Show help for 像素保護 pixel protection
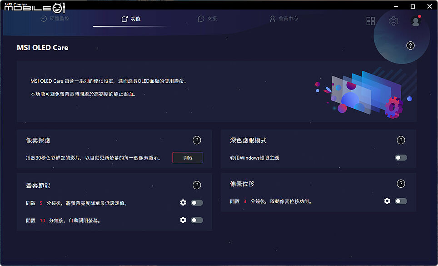438x266 pixels. [197, 140]
